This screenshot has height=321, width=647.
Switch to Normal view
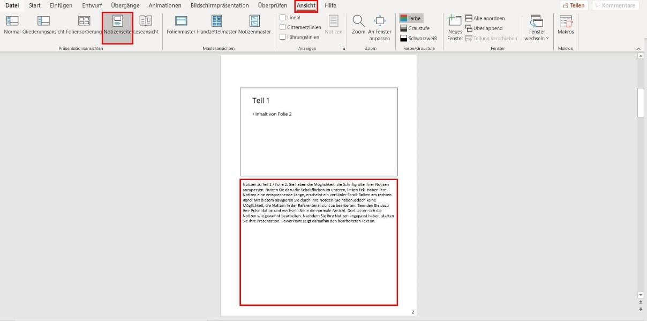pyautogui.click(x=12, y=25)
